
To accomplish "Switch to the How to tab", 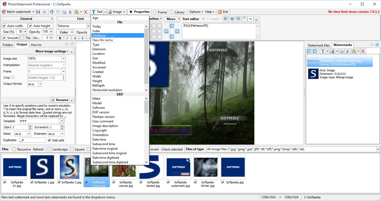I will click(36, 45).
